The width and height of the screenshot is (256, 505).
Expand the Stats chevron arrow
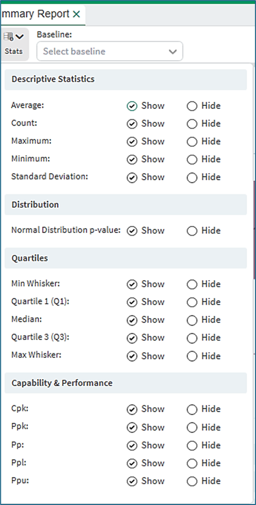[19, 37]
